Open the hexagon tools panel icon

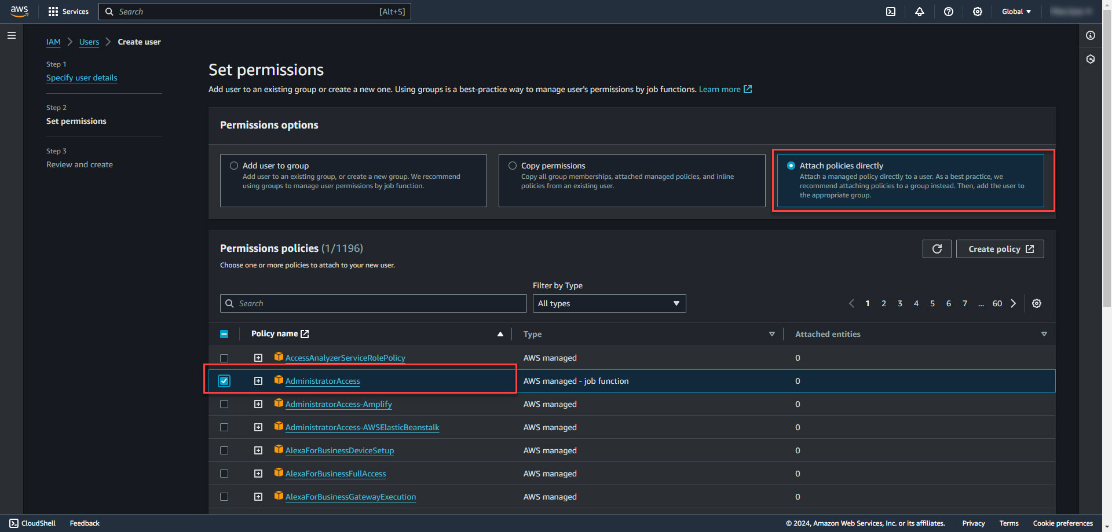pos(1091,59)
